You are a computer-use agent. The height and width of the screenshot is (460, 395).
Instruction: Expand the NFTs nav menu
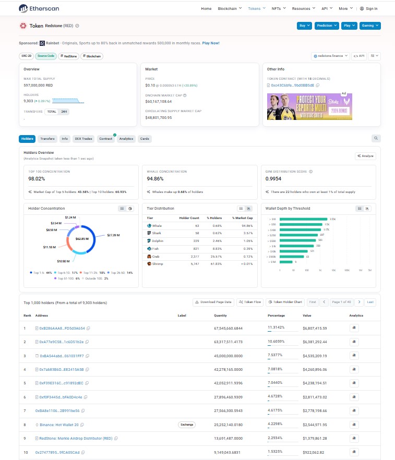pos(279,8)
